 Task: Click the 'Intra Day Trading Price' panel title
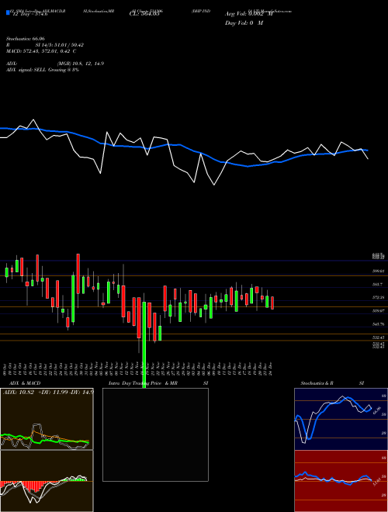pos(136,383)
